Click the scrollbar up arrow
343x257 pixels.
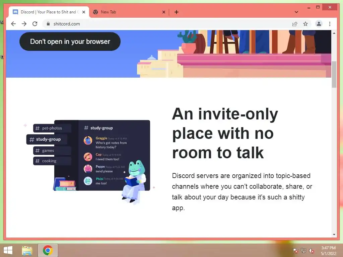(334, 33)
